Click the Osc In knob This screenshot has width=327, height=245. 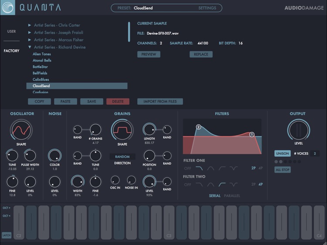pyautogui.click(x=115, y=180)
